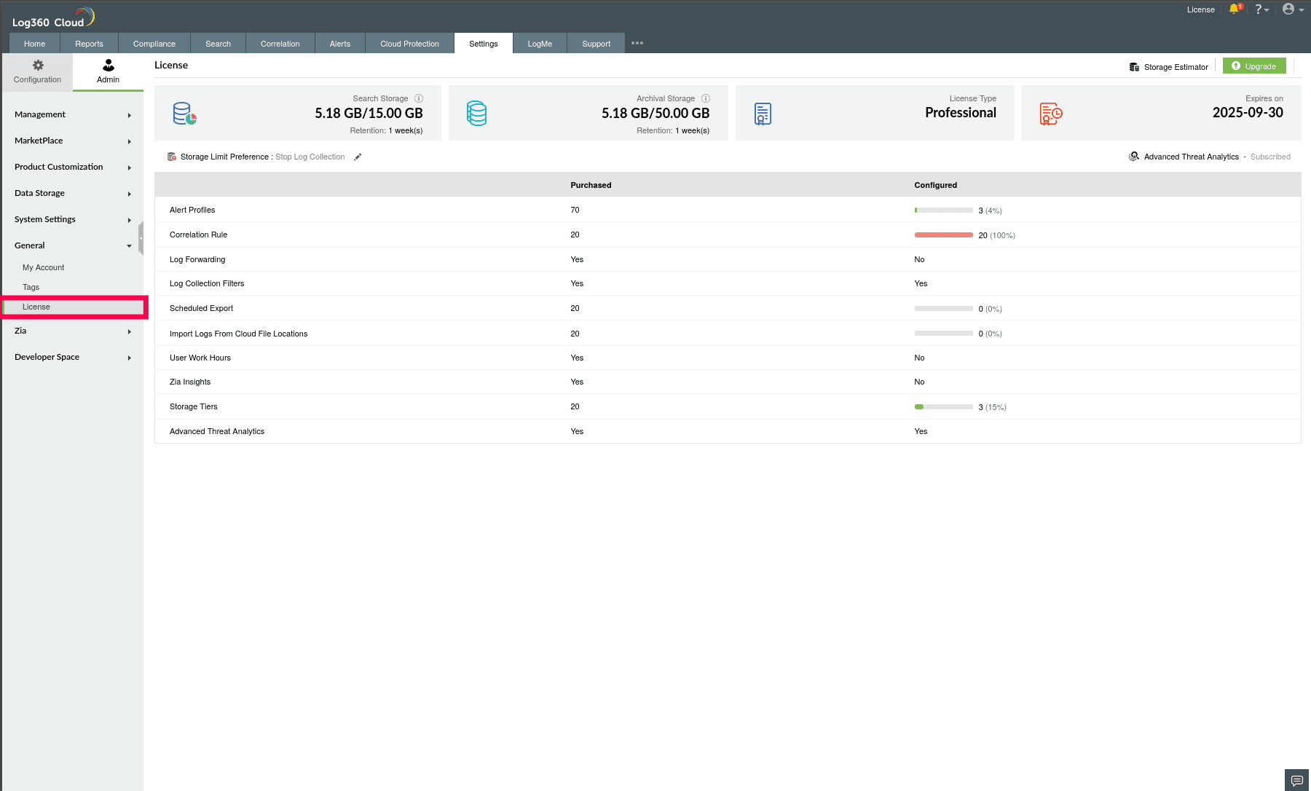Open My Account in sidebar
Screen dimensions: 1311x791
click(43, 267)
